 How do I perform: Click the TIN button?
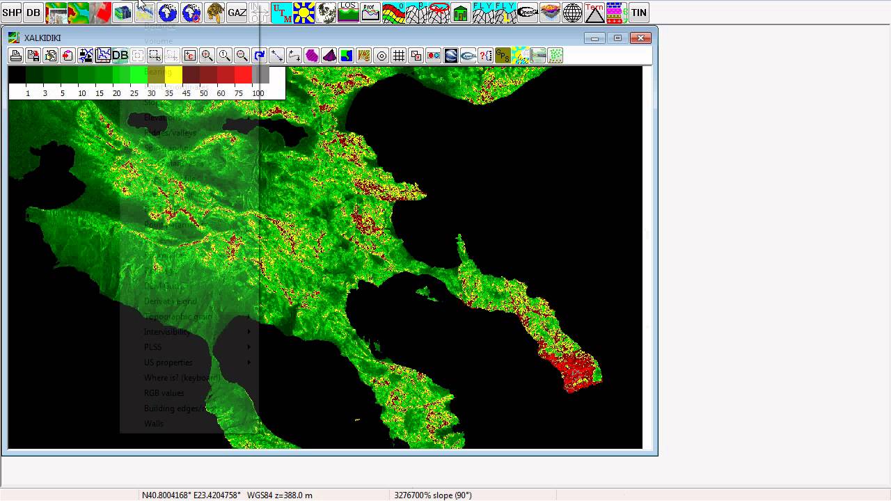639,13
